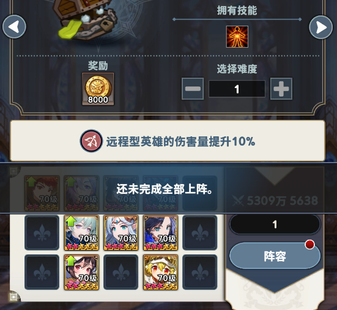Click the team number pill showing 1
337x310 pixels.
275,224
